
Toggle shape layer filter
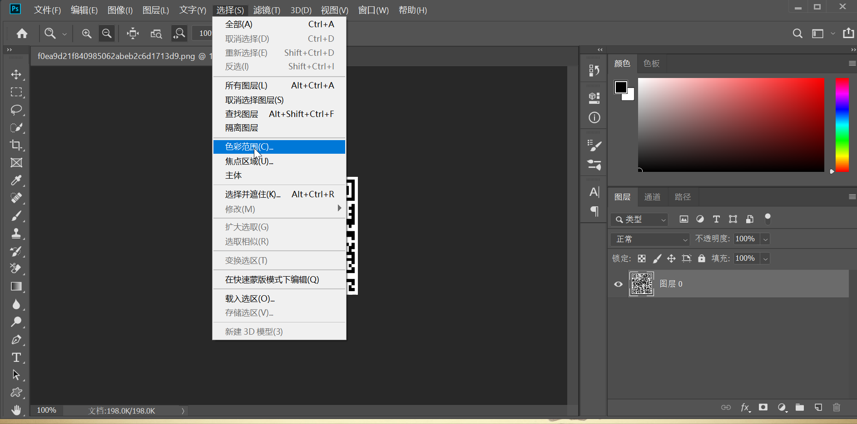coord(733,219)
